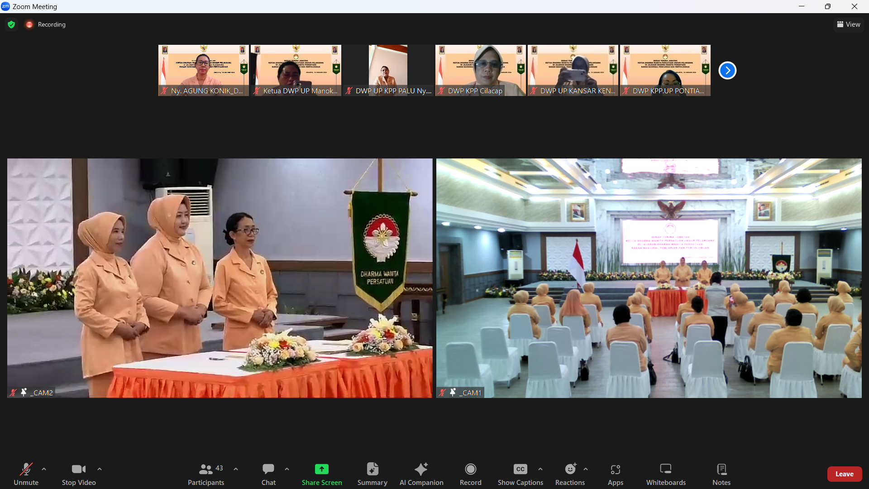
Task: Expand caption options arrow beside Show Captions
Action: pos(540,469)
